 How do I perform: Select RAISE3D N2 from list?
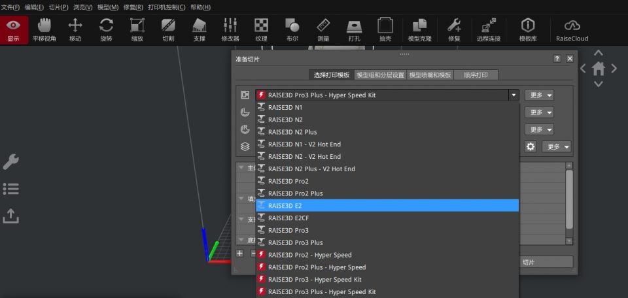(x=387, y=120)
